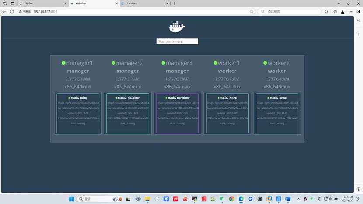The image size is (363, 204).
Task: Switch the input method language indicator
Action: click(x=319, y=199)
